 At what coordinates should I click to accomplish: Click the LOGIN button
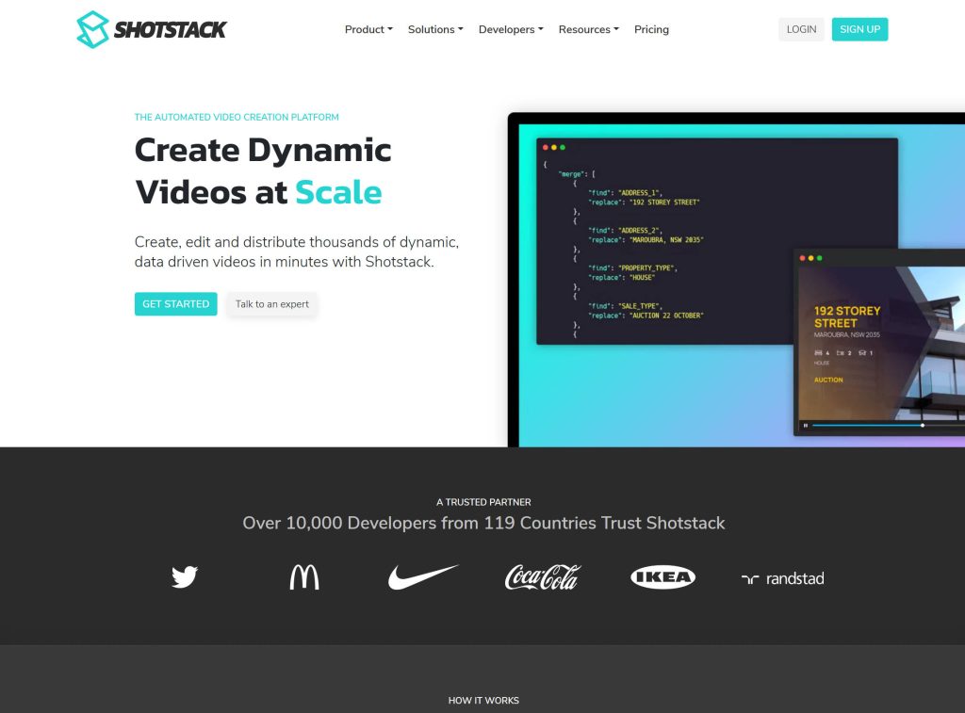point(801,29)
